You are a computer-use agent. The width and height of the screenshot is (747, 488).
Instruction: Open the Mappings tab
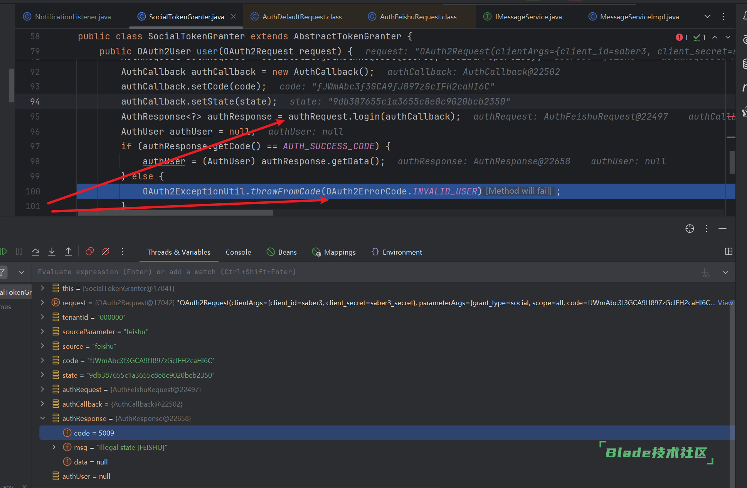pos(334,252)
